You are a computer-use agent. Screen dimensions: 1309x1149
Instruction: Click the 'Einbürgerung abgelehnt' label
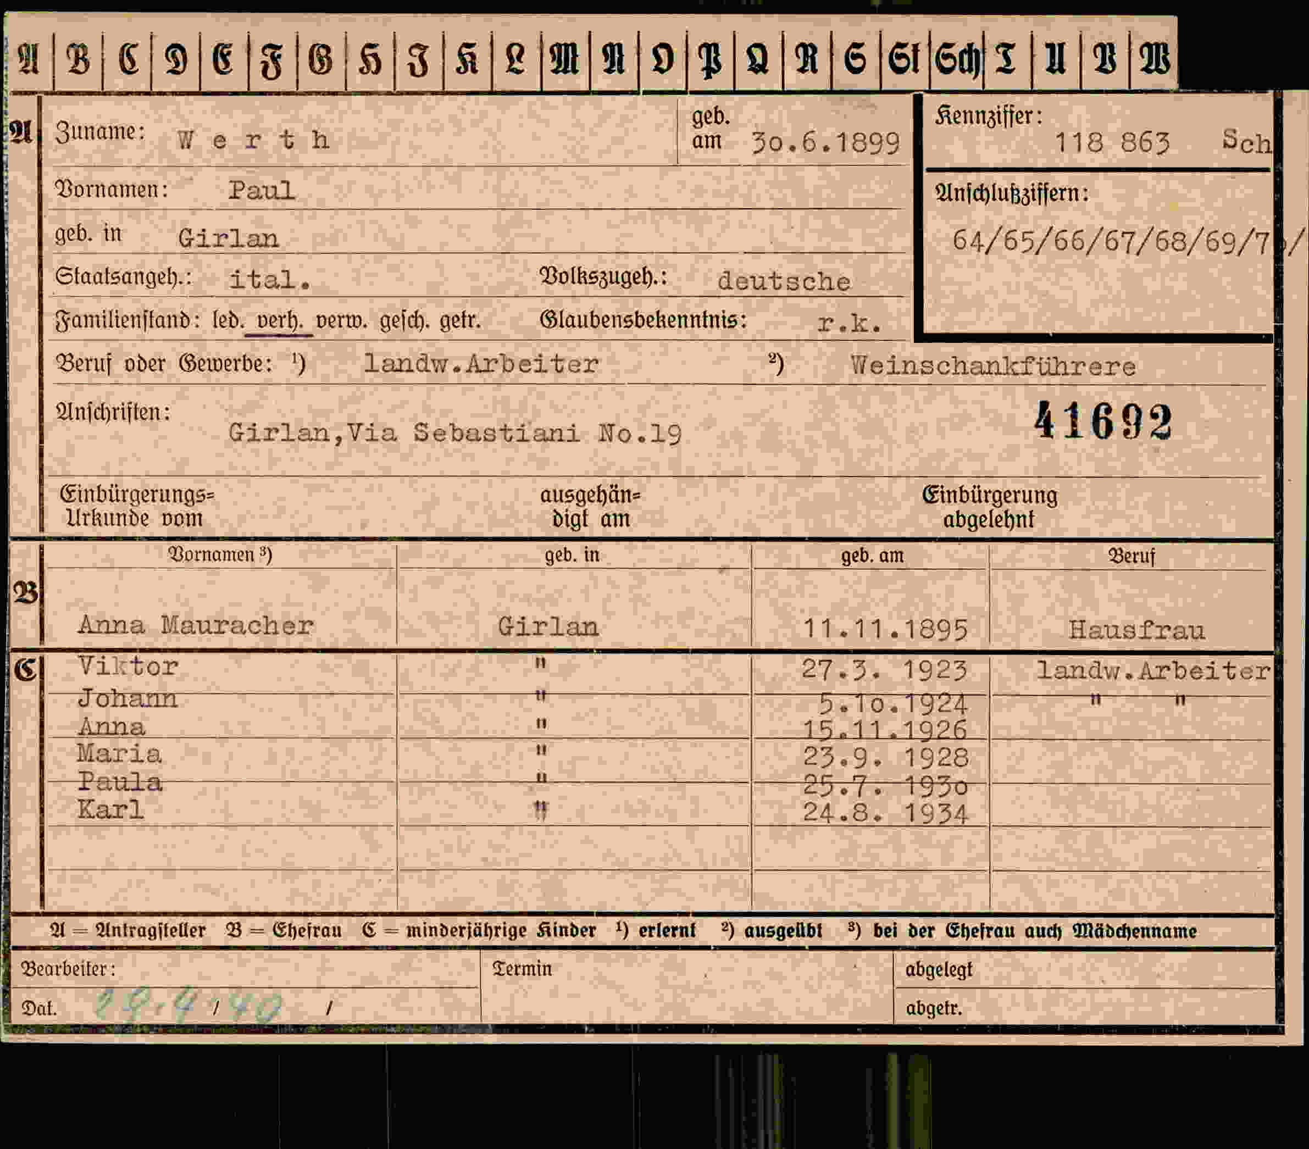tap(989, 507)
